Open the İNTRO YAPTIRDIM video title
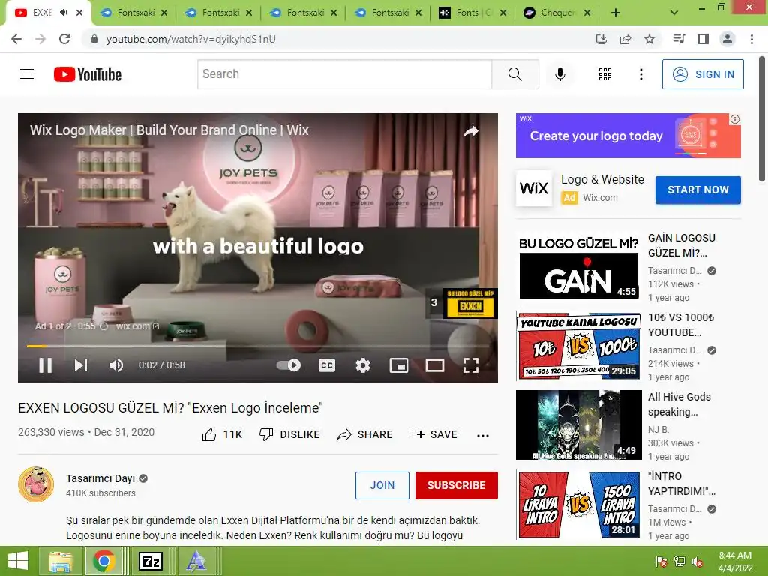The image size is (768, 576). click(x=681, y=484)
